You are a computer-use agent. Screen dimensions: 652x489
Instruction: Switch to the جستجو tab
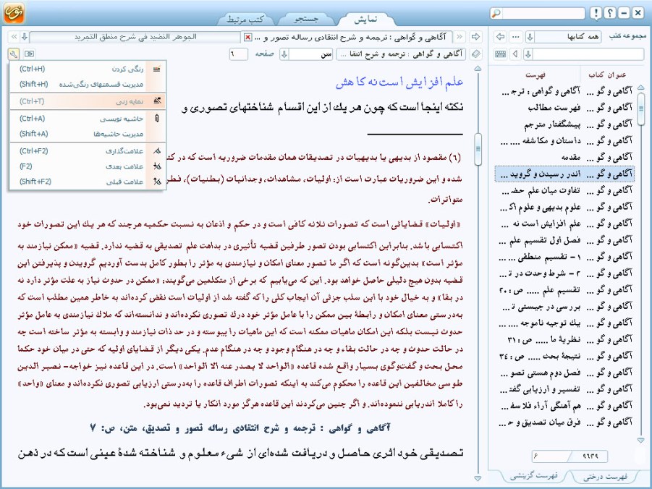306,19
